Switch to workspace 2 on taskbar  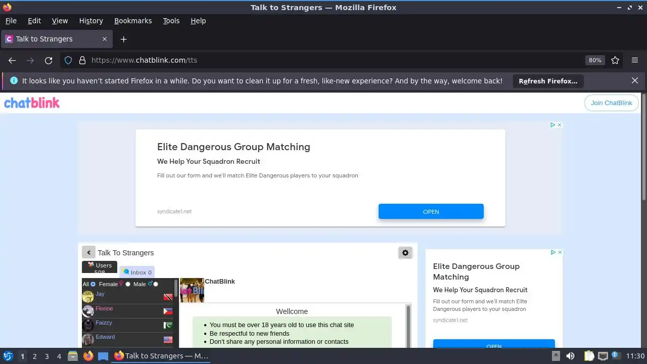tap(34, 356)
